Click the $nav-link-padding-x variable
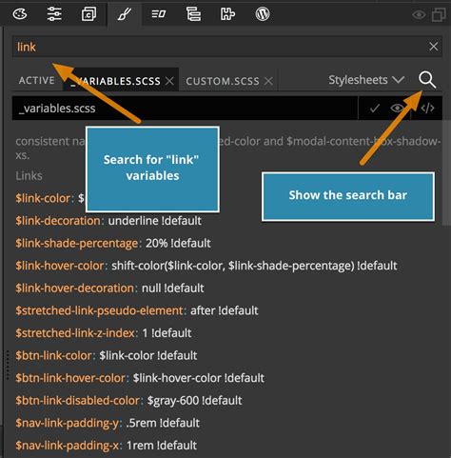The image size is (451, 458). click(68, 446)
